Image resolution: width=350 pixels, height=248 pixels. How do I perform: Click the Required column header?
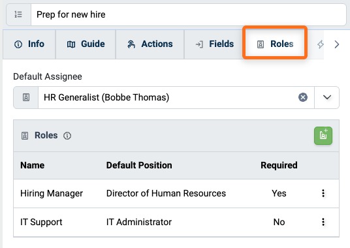click(279, 166)
